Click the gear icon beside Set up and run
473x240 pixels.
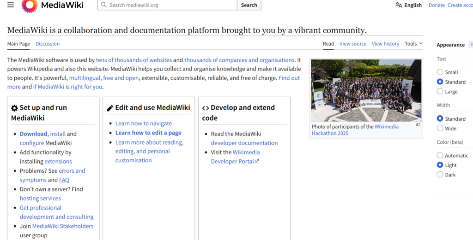14,108
